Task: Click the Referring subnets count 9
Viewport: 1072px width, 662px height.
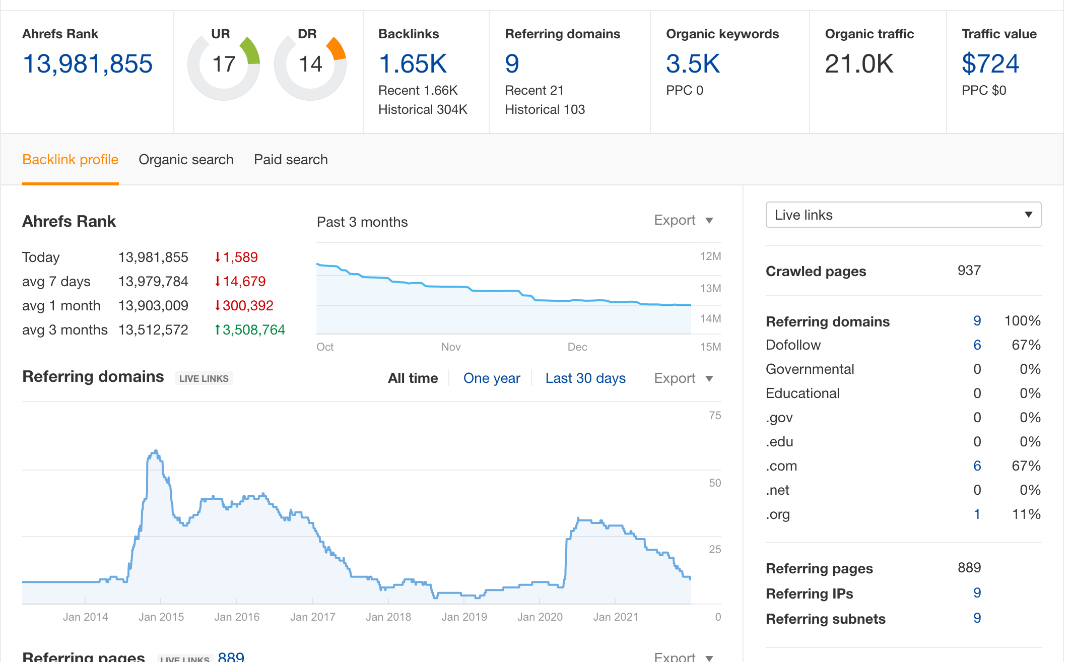Action: coord(977,618)
